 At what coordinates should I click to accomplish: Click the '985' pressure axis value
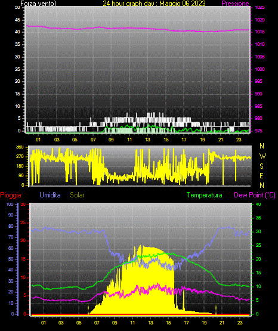[x=258, y=106]
